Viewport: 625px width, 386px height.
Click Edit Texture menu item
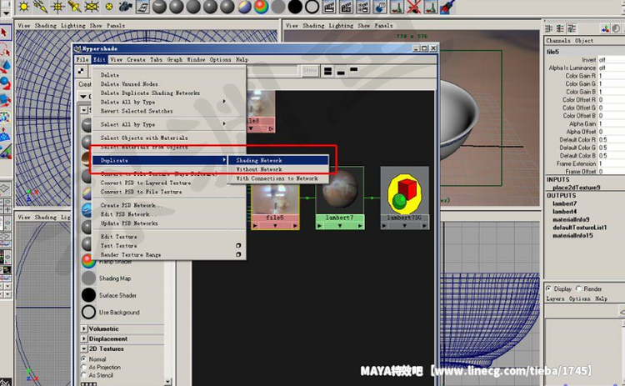[x=118, y=237]
